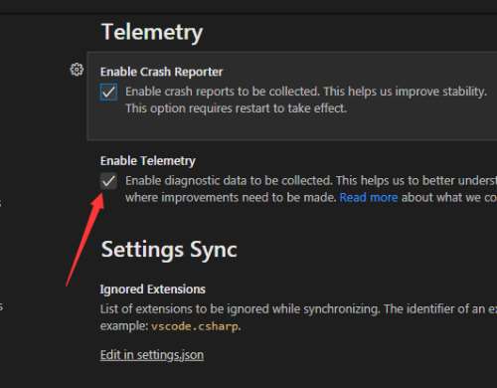Click the Enable Crash Reporter setting title
The height and width of the screenshot is (388, 497).
[161, 72]
